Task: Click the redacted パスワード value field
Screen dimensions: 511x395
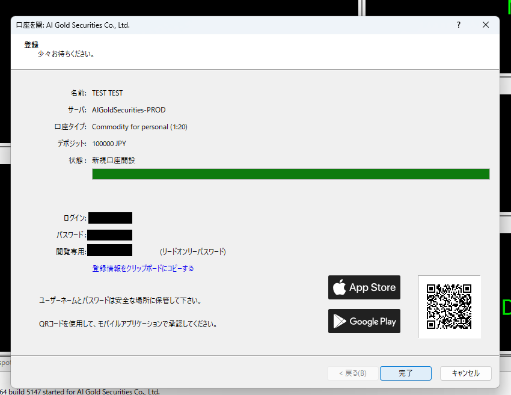Action: (110, 235)
